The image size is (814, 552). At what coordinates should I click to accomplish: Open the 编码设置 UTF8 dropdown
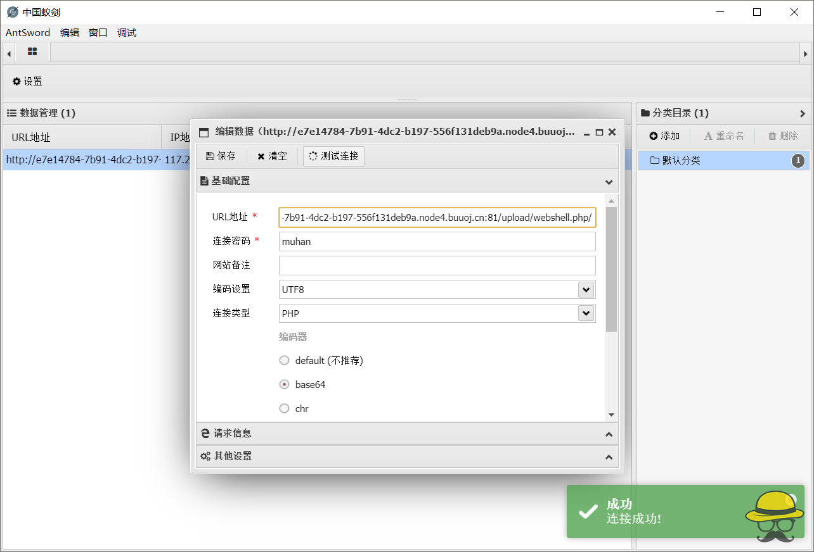coord(586,289)
